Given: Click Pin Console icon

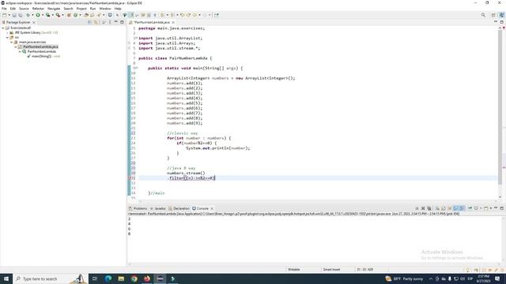Looking at the screenshot, I should click(x=470, y=208).
